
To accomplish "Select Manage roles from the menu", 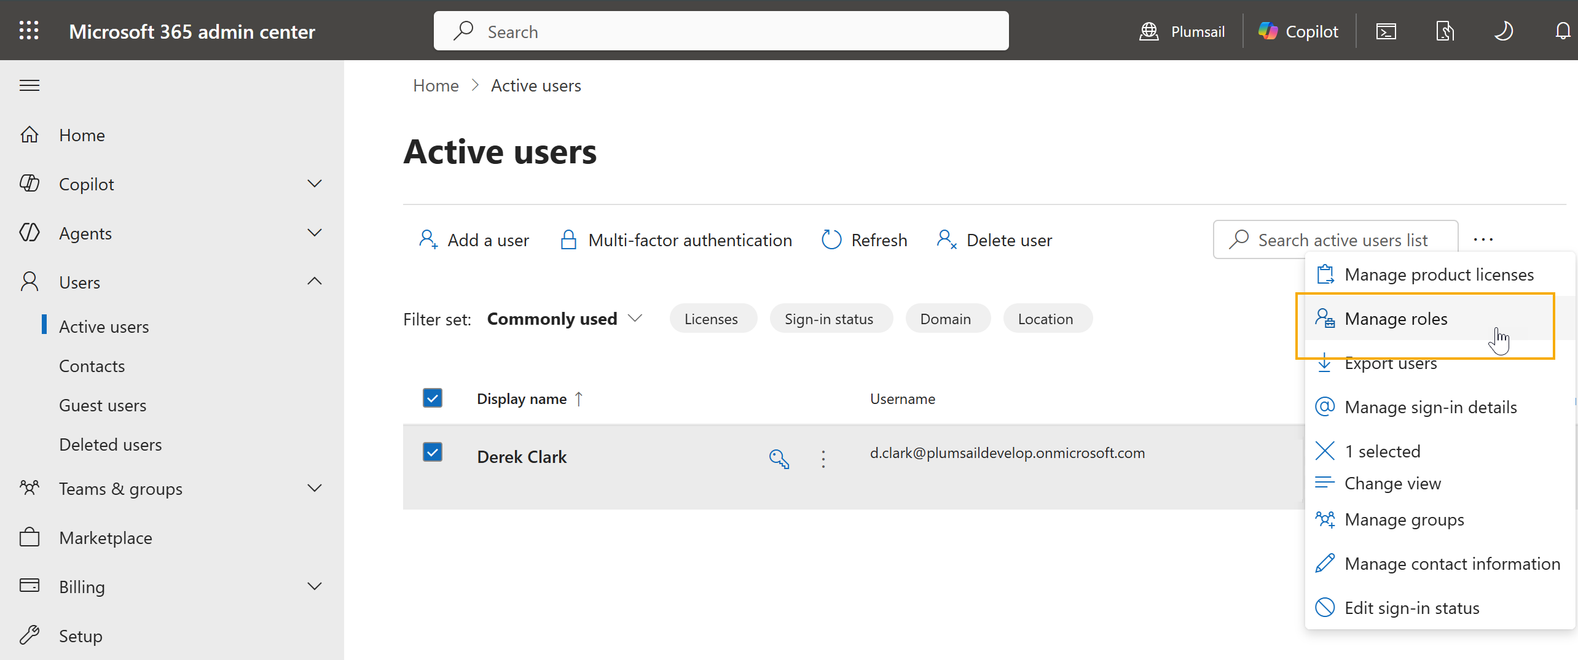I will (x=1440, y=318).
